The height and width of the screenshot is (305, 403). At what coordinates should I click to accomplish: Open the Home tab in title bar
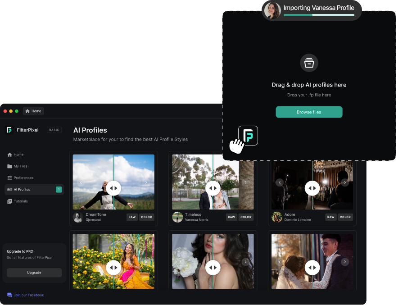33,111
